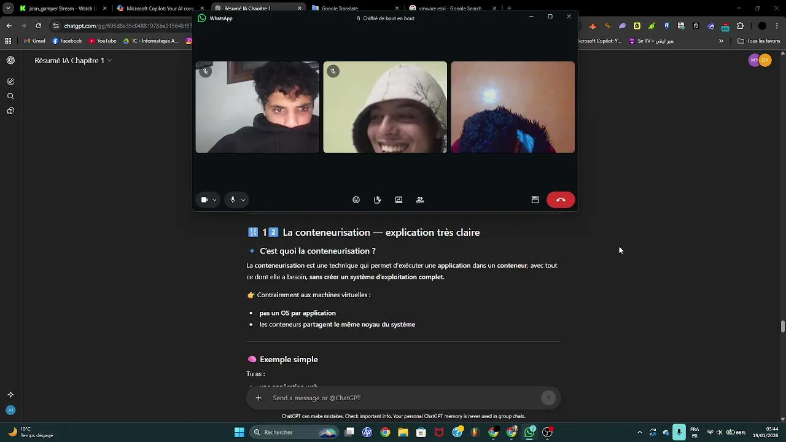
Task: Open the Facebook bookmark
Action: [67, 41]
